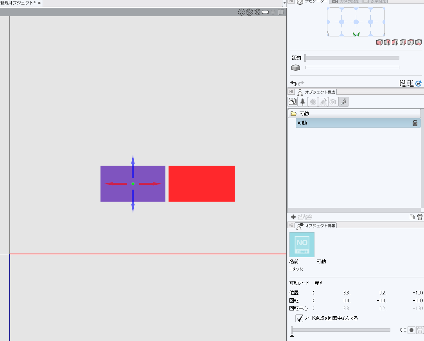The width and height of the screenshot is (424, 341).
Task: Click the plus add icon below object list
Action: pos(293,217)
